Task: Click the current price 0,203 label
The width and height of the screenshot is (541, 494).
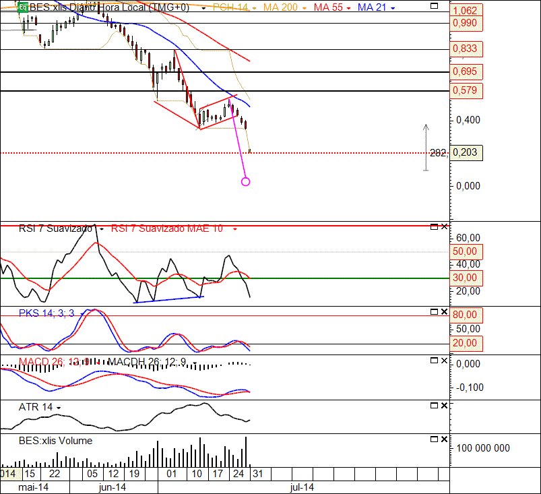Action: point(466,152)
